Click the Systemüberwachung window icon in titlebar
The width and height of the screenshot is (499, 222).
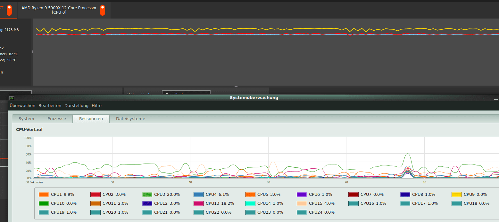(12, 98)
